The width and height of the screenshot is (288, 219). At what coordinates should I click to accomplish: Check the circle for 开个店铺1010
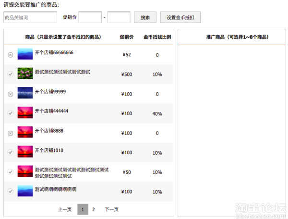[11, 152]
